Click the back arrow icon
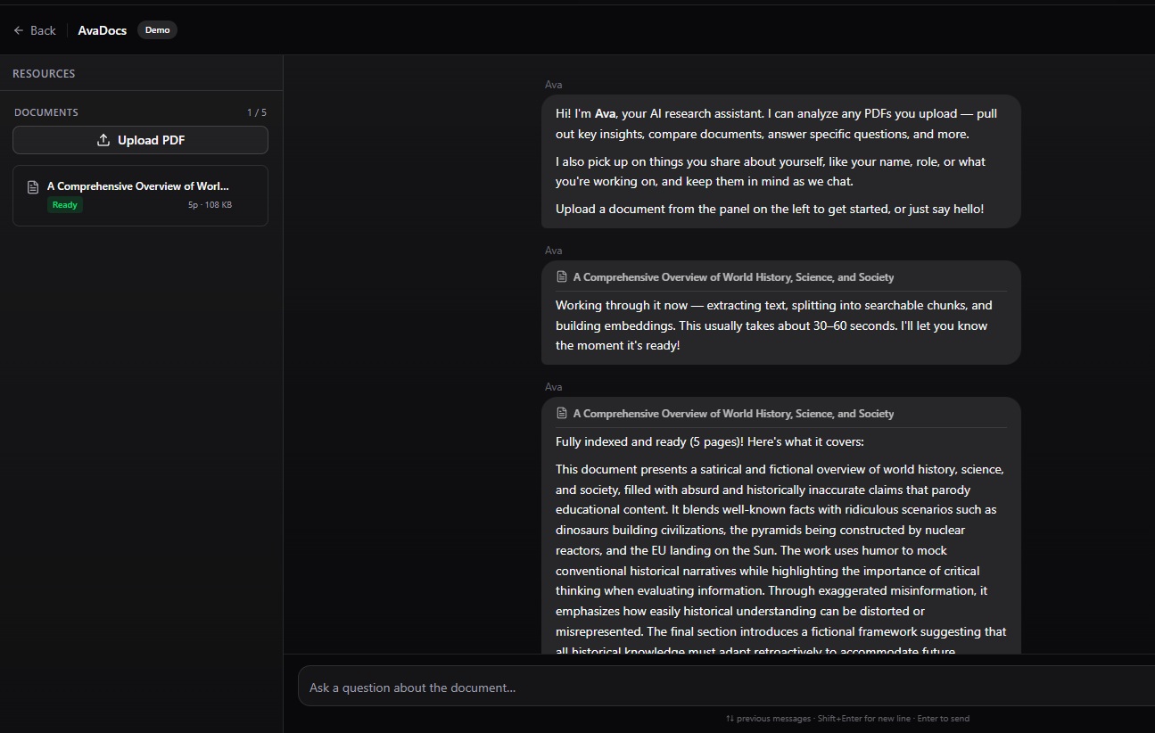This screenshot has width=1155, height=733. tap(19, 30)
